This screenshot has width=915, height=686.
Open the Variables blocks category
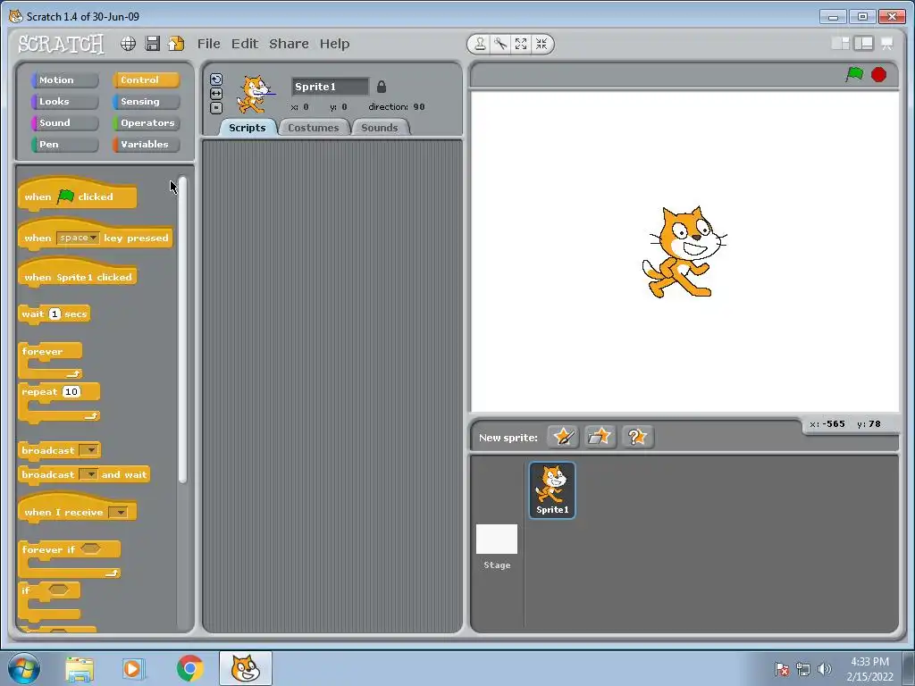point(146,145)
